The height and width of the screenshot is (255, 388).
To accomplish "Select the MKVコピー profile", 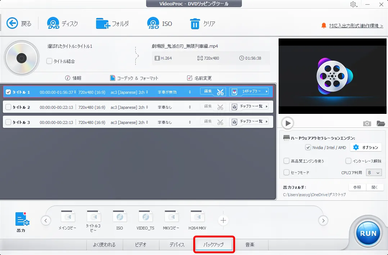I will click(171, 220).
